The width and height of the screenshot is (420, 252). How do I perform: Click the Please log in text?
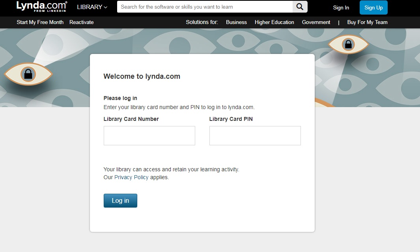[x=120, y=98]
